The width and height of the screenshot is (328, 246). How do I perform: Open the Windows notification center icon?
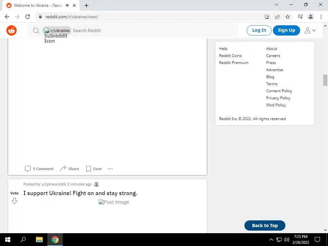[317, 240]
